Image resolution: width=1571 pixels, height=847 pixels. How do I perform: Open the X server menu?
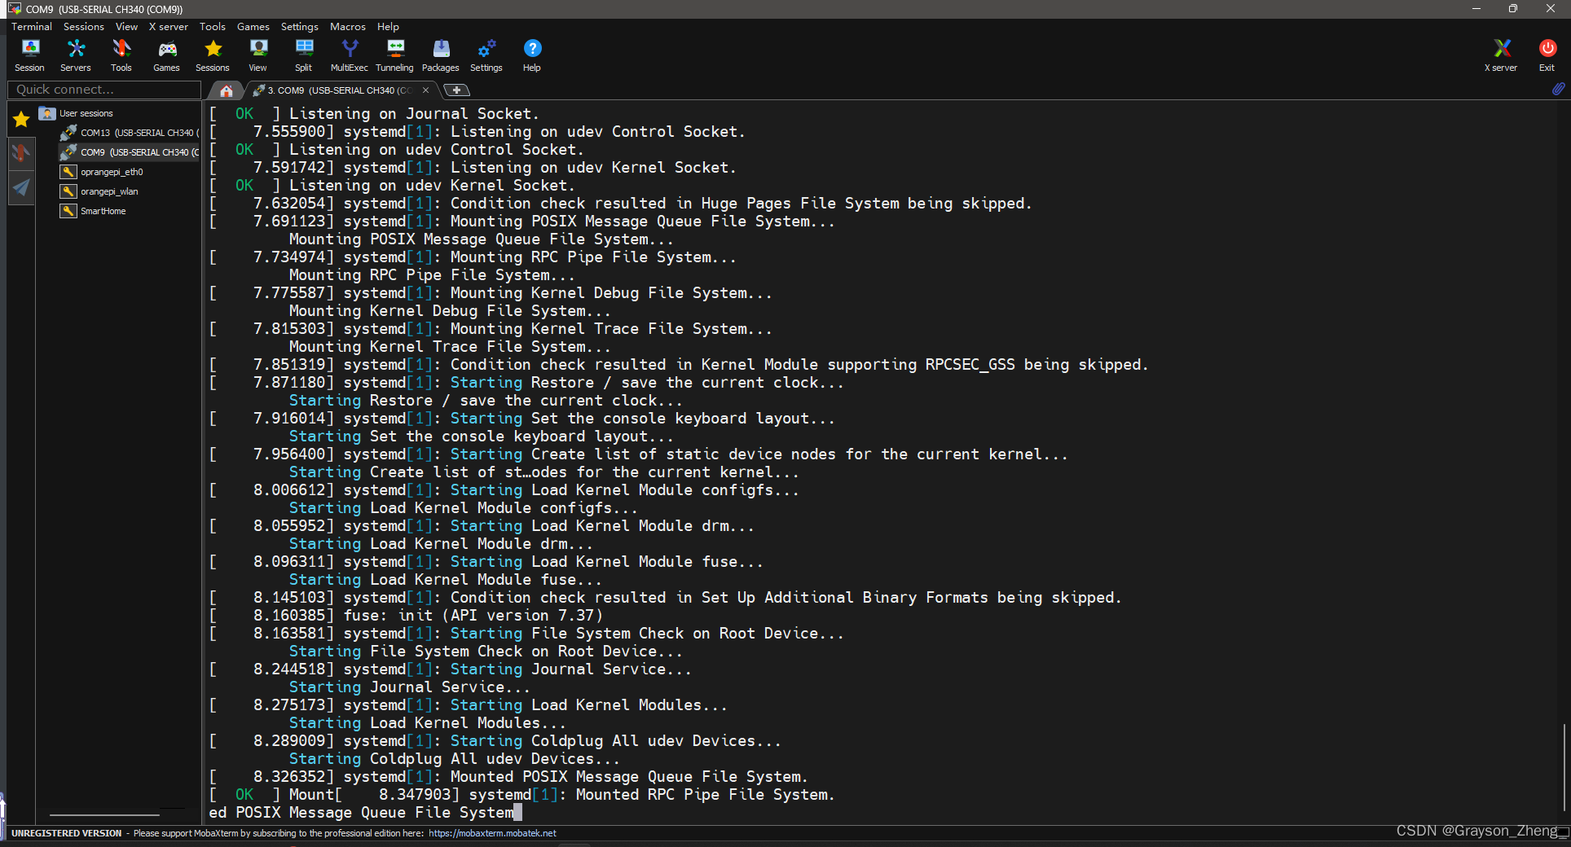tap(169, 27)
